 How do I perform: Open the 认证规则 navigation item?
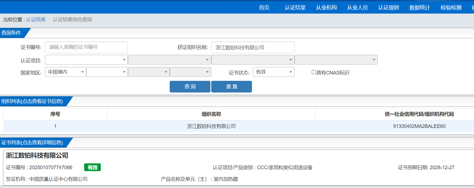(x=389, y=7)
